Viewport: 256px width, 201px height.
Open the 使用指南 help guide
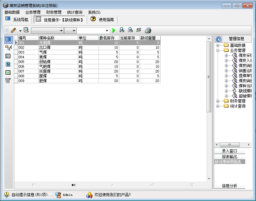coord(102,19)
